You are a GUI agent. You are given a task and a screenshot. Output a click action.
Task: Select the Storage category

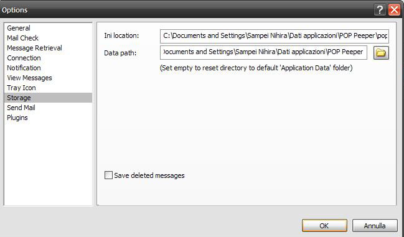tap(48, 98)
